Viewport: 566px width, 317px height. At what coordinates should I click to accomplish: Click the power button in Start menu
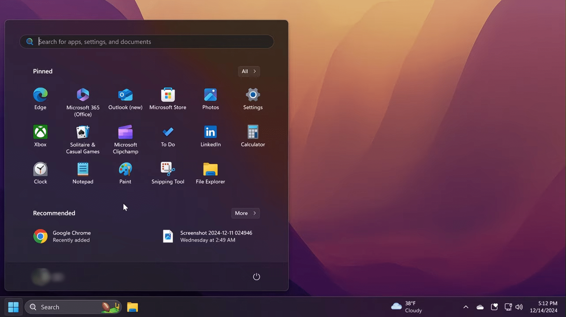click(x=256, y=277)
